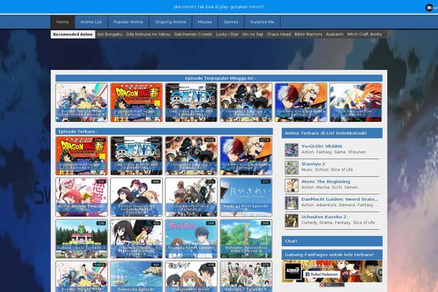Open last orange thumbnail in Episode Terpopuler row
Screen dimensions: 438x292
356,102
